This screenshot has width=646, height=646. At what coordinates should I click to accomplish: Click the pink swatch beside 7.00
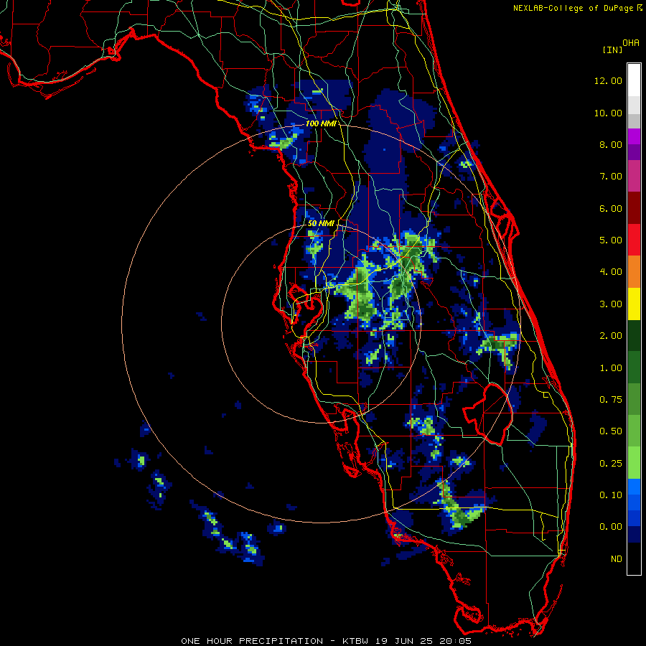(634, 177)
